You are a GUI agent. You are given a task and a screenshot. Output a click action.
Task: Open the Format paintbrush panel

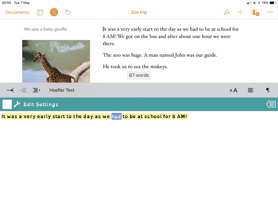pyautogui.click(x=226, y=12)
